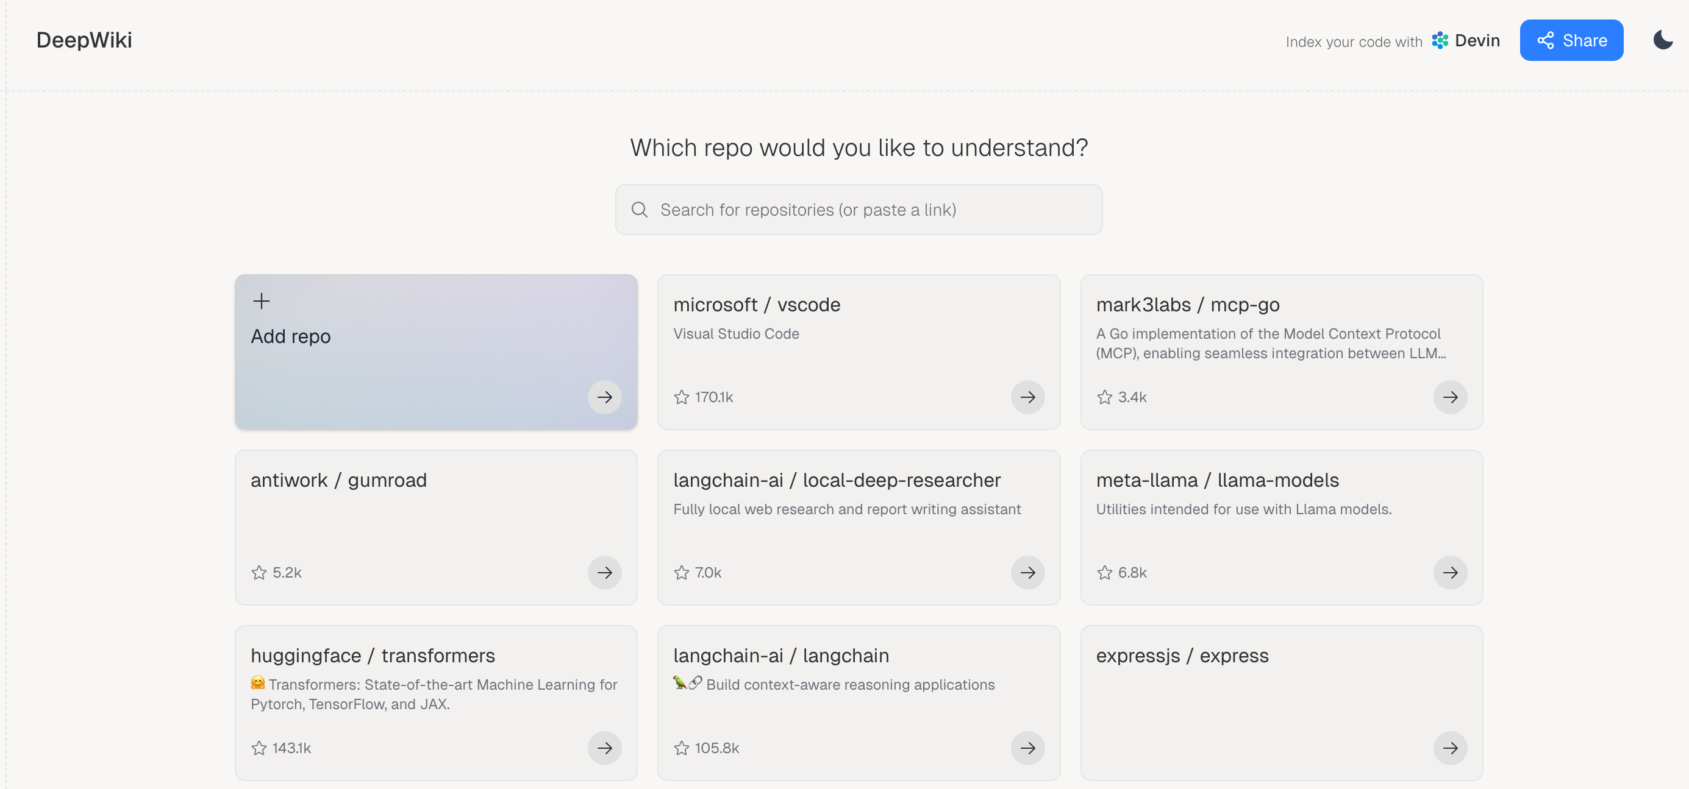1689x789 pixels.
Task: Click the magnifier icon in the search box
Action: (x=639, y=210)
